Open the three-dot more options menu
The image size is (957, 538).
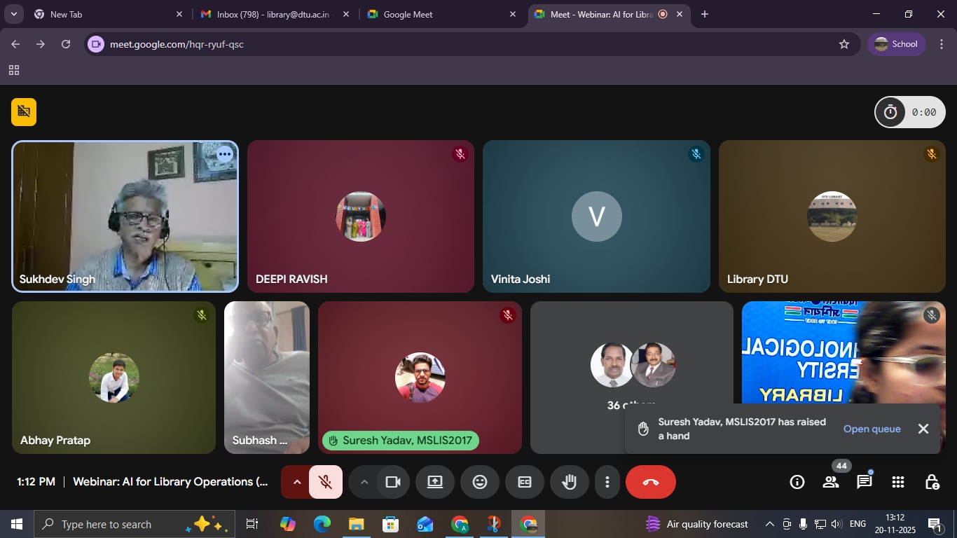click(607, 482)
